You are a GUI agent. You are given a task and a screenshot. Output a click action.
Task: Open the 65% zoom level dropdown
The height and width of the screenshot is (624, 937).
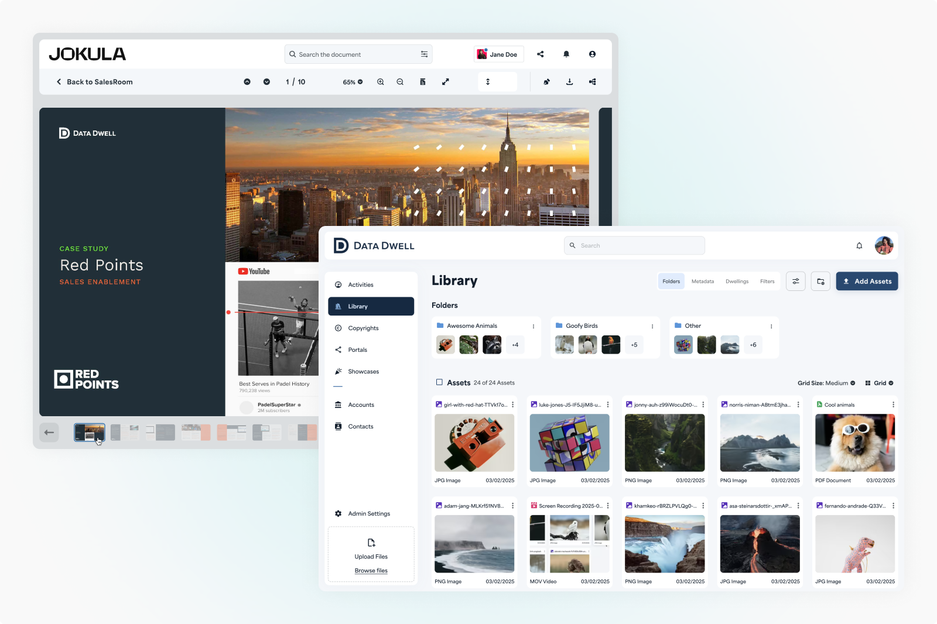click(x=353, y=82)
